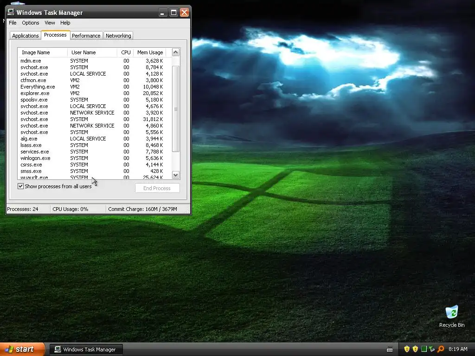Click the 10,048 K memory value
The image size is (475, 356).
[153, 87]
